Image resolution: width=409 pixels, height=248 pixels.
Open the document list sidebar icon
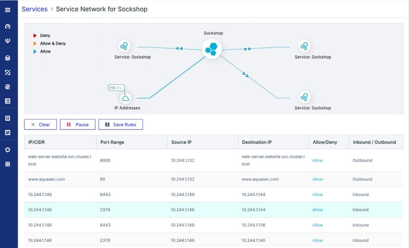[x=8, y=118]
